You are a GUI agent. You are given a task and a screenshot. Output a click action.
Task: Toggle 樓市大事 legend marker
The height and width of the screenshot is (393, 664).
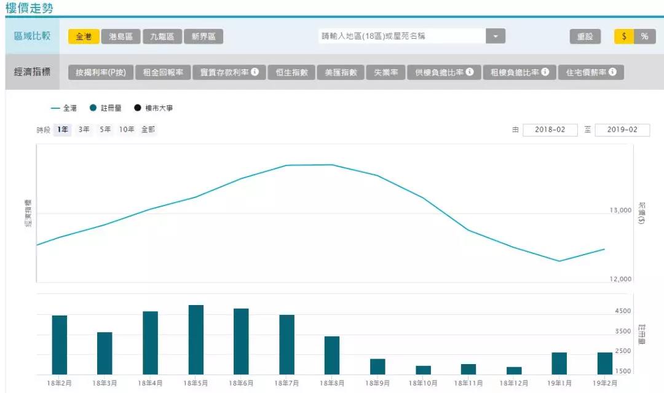pos(138,108)
